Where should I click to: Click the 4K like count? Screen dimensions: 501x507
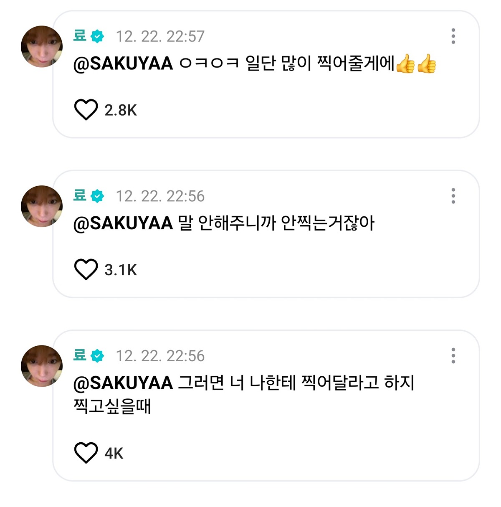114,453
